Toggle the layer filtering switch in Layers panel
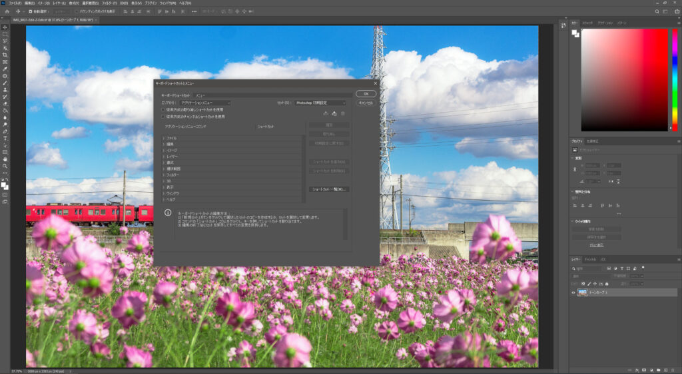682x374 pixels. (x=643, y=268)
